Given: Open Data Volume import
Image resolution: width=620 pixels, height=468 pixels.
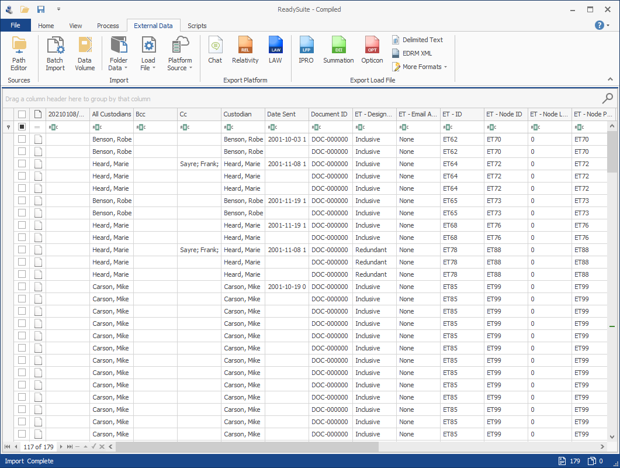Looking at the screenshot, I should [85, 54].
